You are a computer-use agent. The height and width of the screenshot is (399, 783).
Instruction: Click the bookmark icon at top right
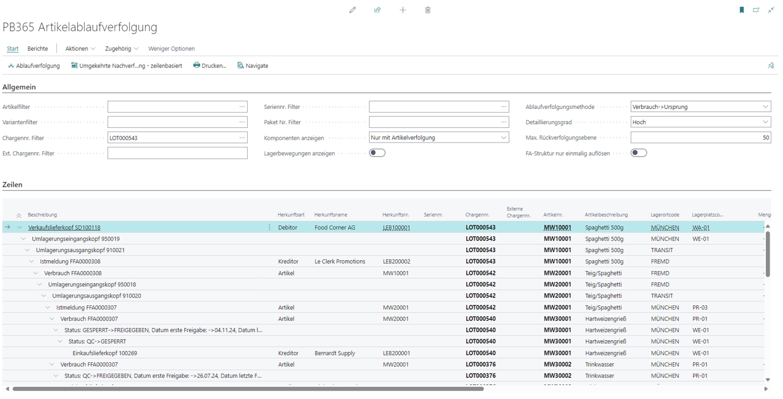point(742,10)
